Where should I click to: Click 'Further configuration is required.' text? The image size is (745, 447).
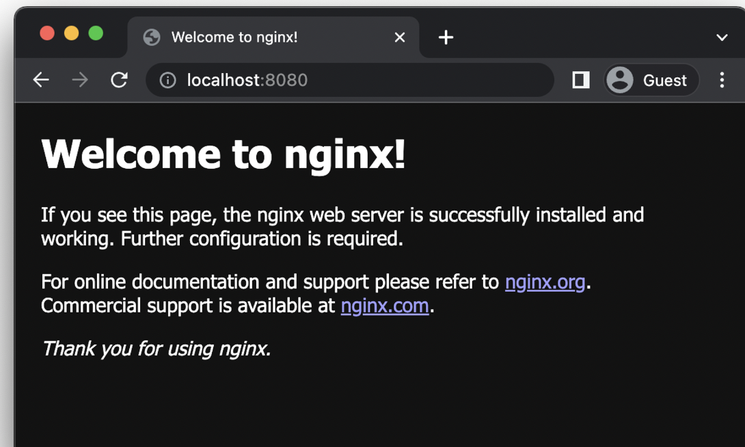262,239
